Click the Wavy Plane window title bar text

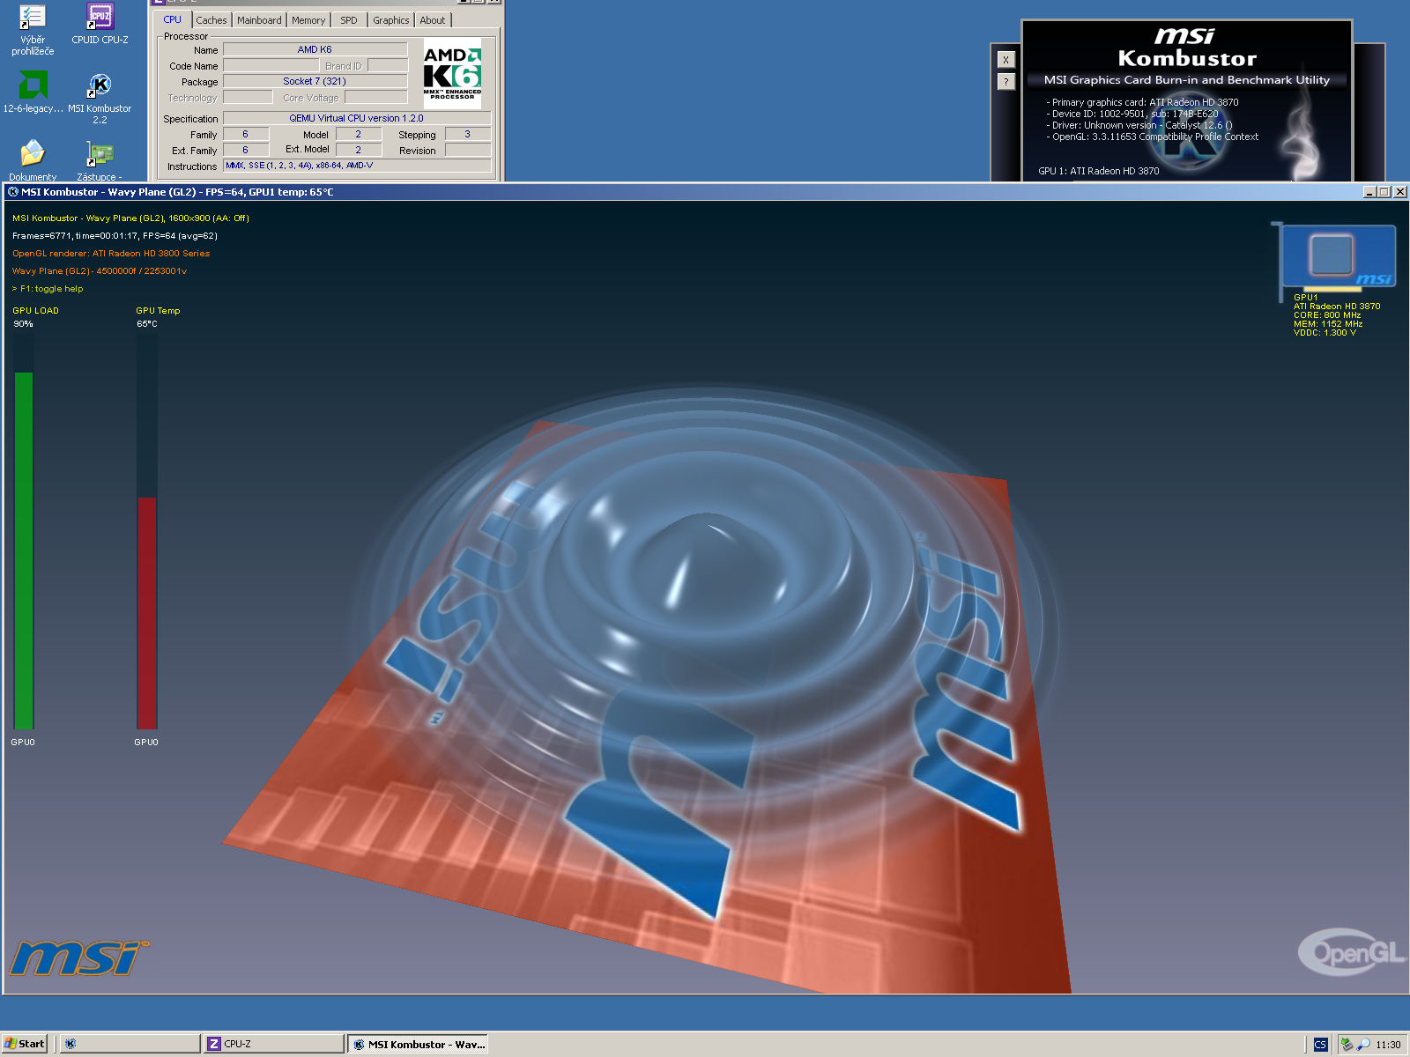tap(177, 192)
